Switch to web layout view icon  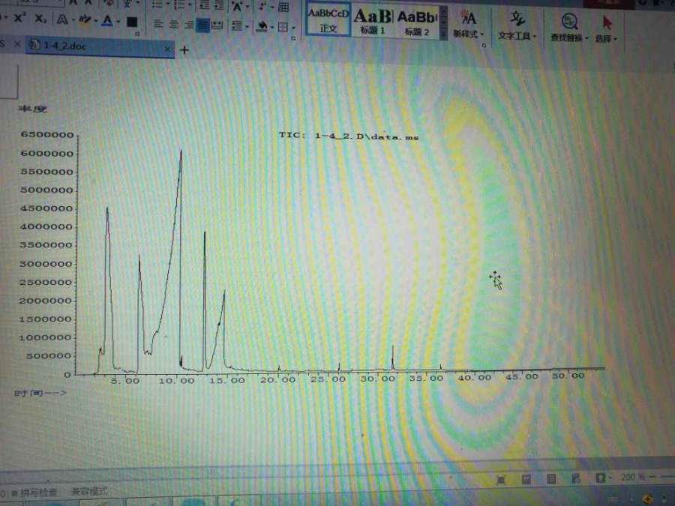click(x=575, y=478)
